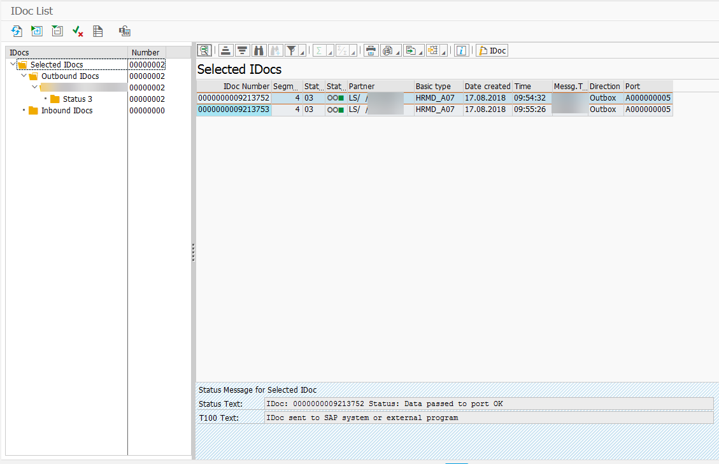Click the Print icon in the list toolbar
The height and width of the screenshot is (464, 719).
click(371, 51)
